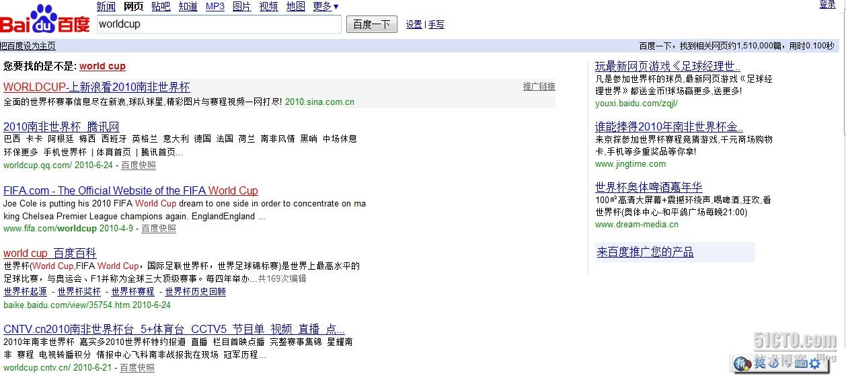Click the suggested spelling 'world cup' link

pos(102,66)
